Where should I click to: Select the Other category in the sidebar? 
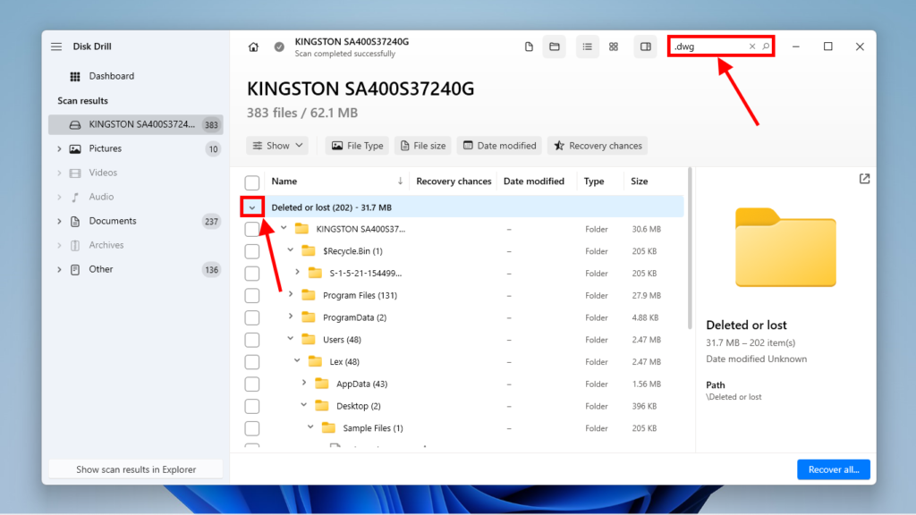pyautogui.click(x=100, y=268)
